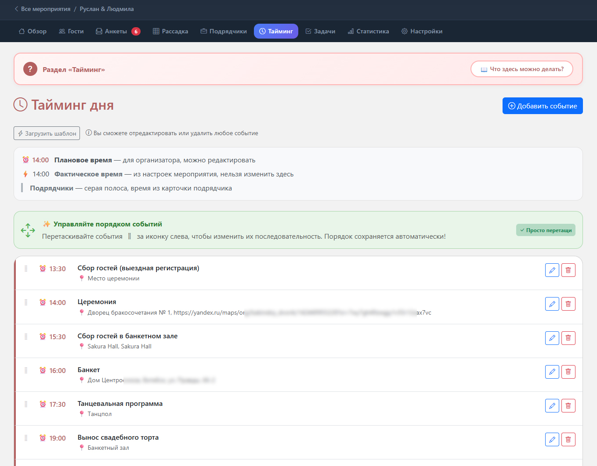
Task: Delete the Танцевальная программа event
Action: point(568,405)
